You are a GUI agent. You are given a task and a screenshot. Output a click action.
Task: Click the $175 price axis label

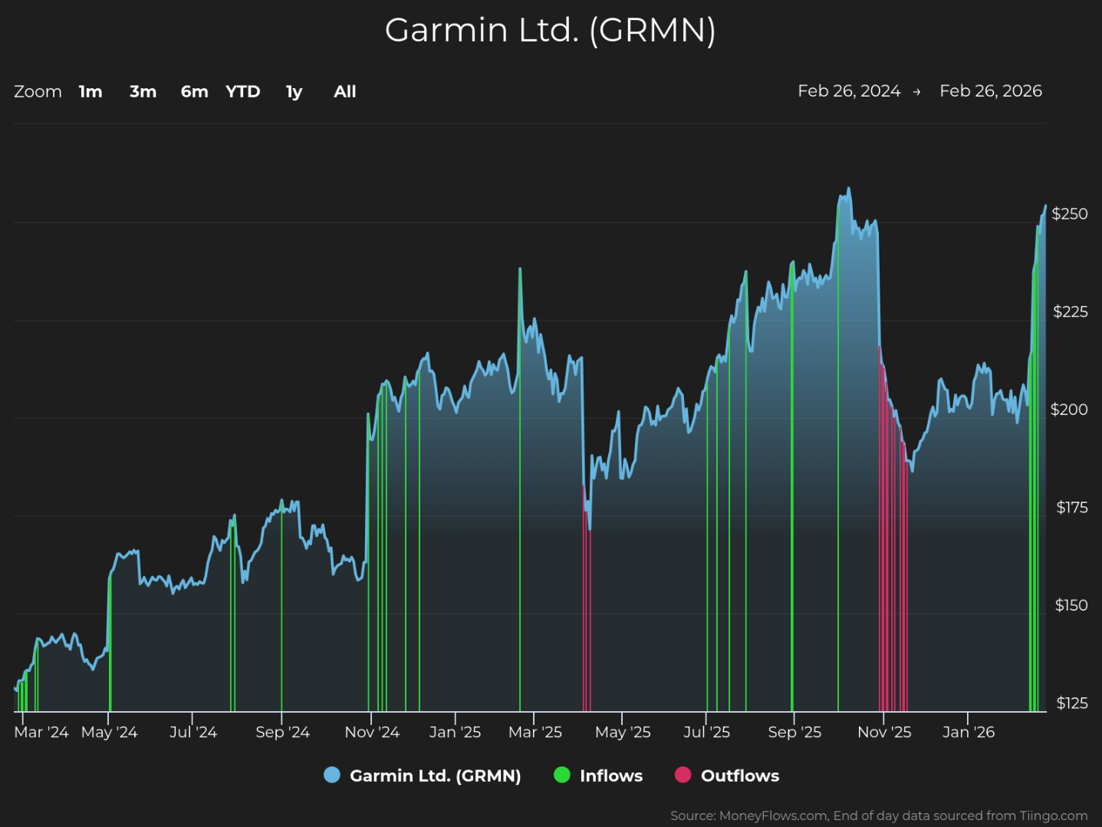click(1072, 507)
